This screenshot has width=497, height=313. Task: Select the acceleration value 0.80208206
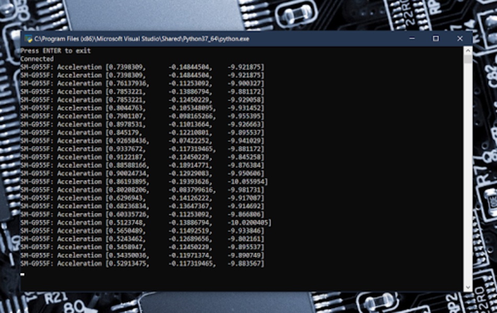click(128, 190)
